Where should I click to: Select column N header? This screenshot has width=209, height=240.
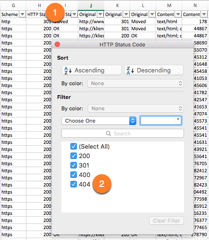click(195, 6)
